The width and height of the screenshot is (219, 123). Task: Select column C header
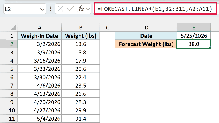coord(108,28)
